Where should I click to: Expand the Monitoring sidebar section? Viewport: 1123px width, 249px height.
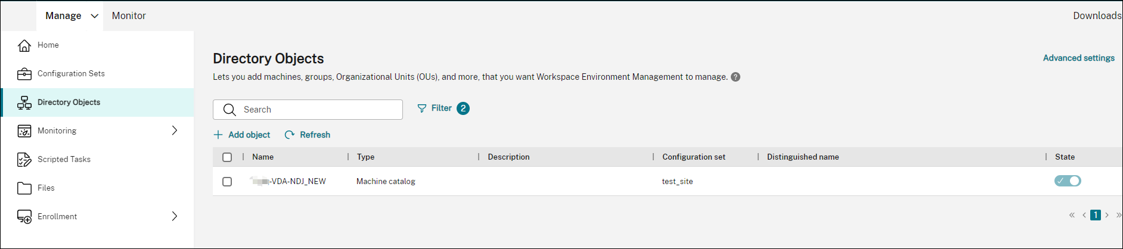(175, 130)
